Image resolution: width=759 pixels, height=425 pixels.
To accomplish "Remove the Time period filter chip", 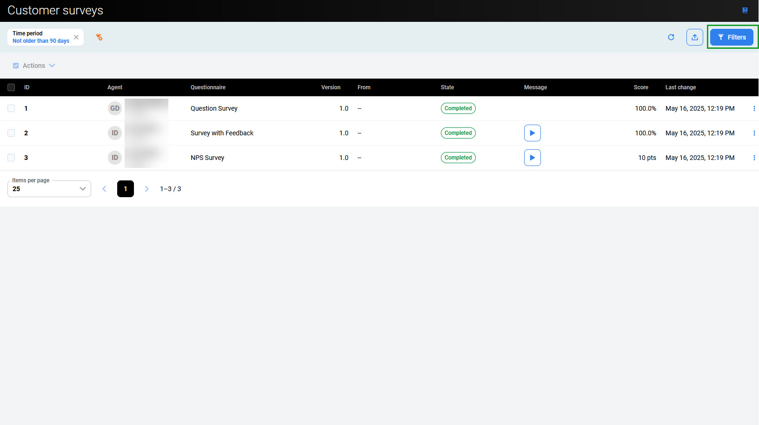I will (x=76, y=37).
